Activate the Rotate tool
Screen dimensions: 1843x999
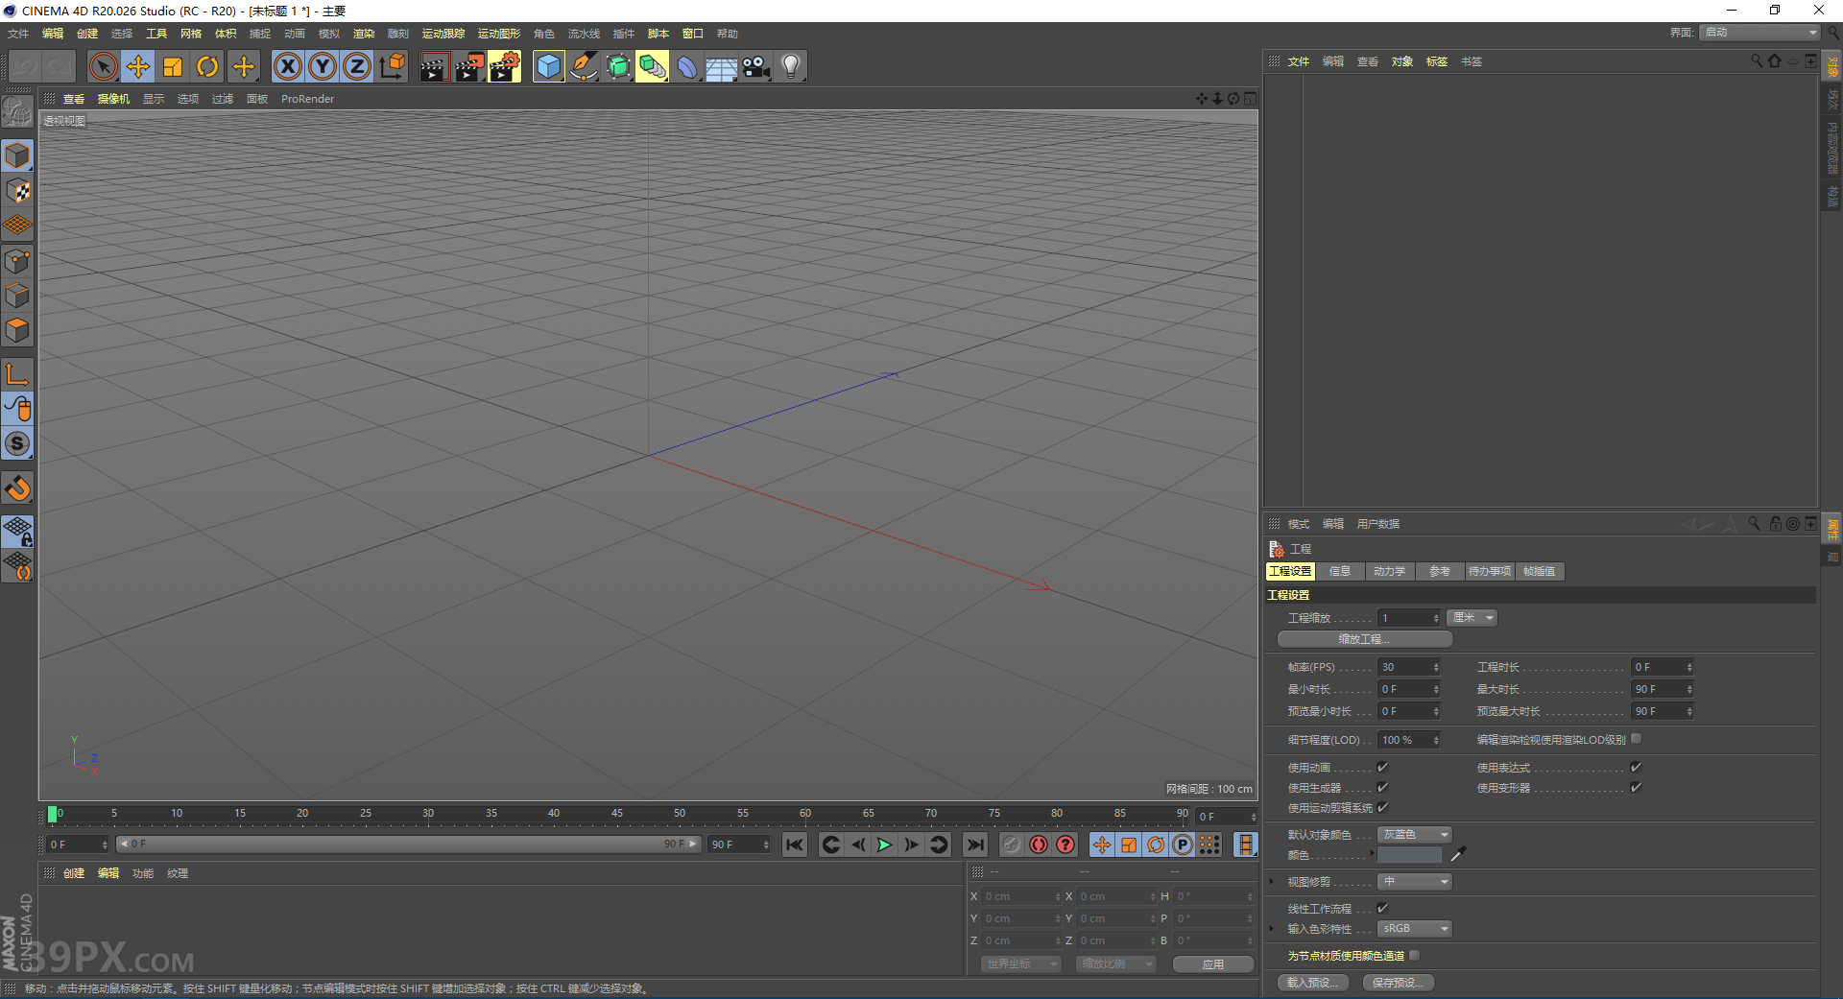(x=207, y=66)
